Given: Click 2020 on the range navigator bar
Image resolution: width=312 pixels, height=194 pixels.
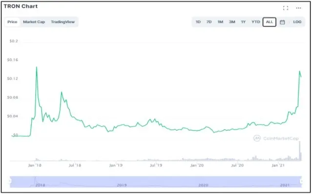Looking at the screenshot, I should (203, 185).
